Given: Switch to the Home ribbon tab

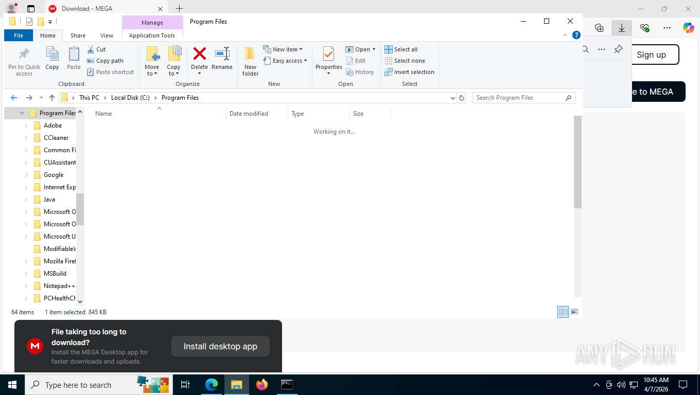Looking at the screenshot, I should (48, 35).
